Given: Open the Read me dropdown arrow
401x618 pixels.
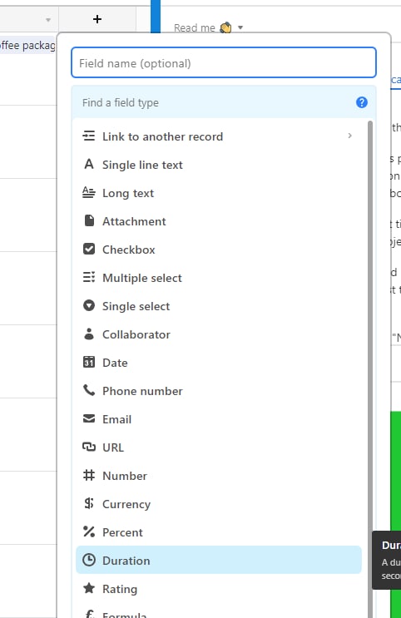Looking at the screenshot, I should pos(240,27).
